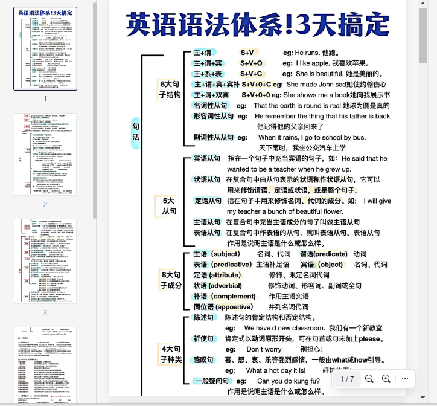Click the 同位语 (appositive) label
The width and height of the screenshot is (437, 406).
coord(223,307)
